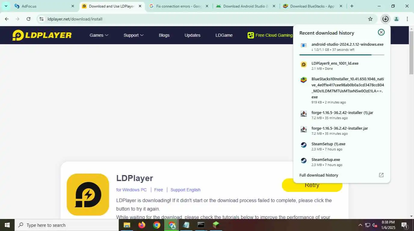
Task: Click the forge-1.16.5-36.2.42-installer.jar icon
Action: click(304, 129)
